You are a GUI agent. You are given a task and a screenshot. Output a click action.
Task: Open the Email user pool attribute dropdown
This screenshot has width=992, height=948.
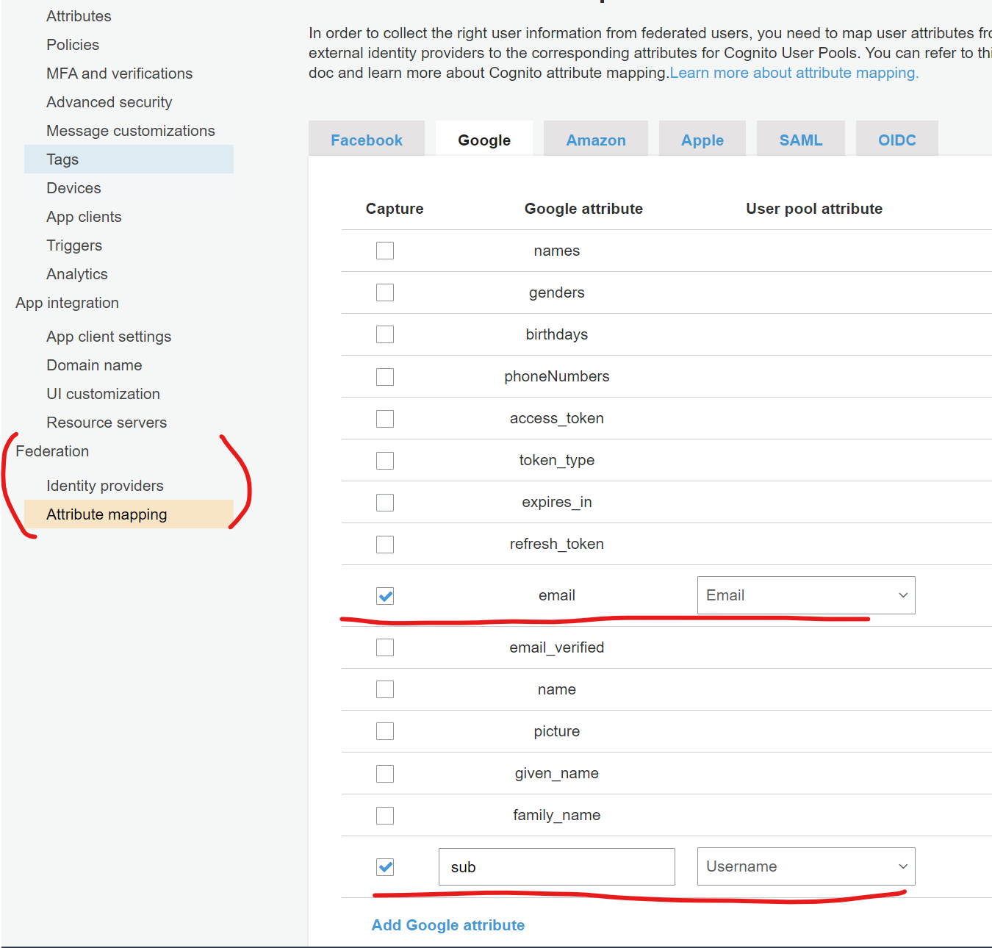tap(806, 595)
